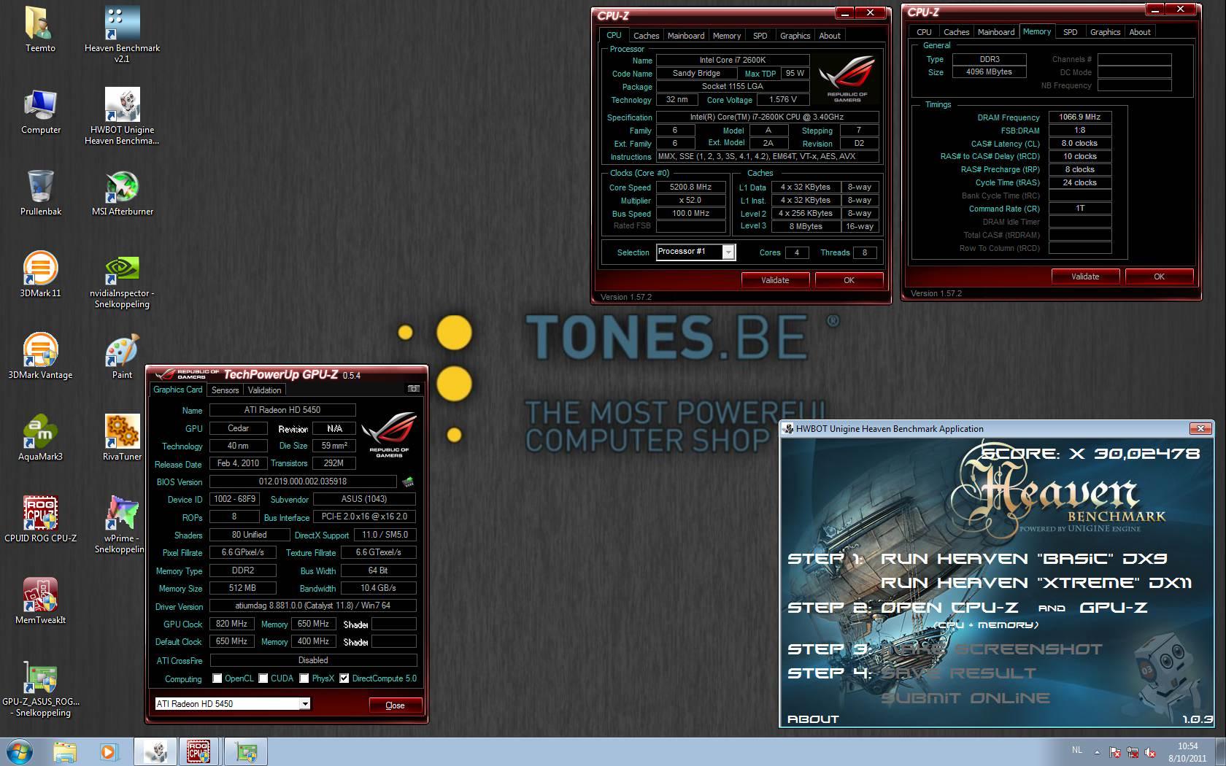Open CPU tab in right CPU-Z
Image resolution: width=1226 pixels, height=766 pixels.
pos(924,32)
